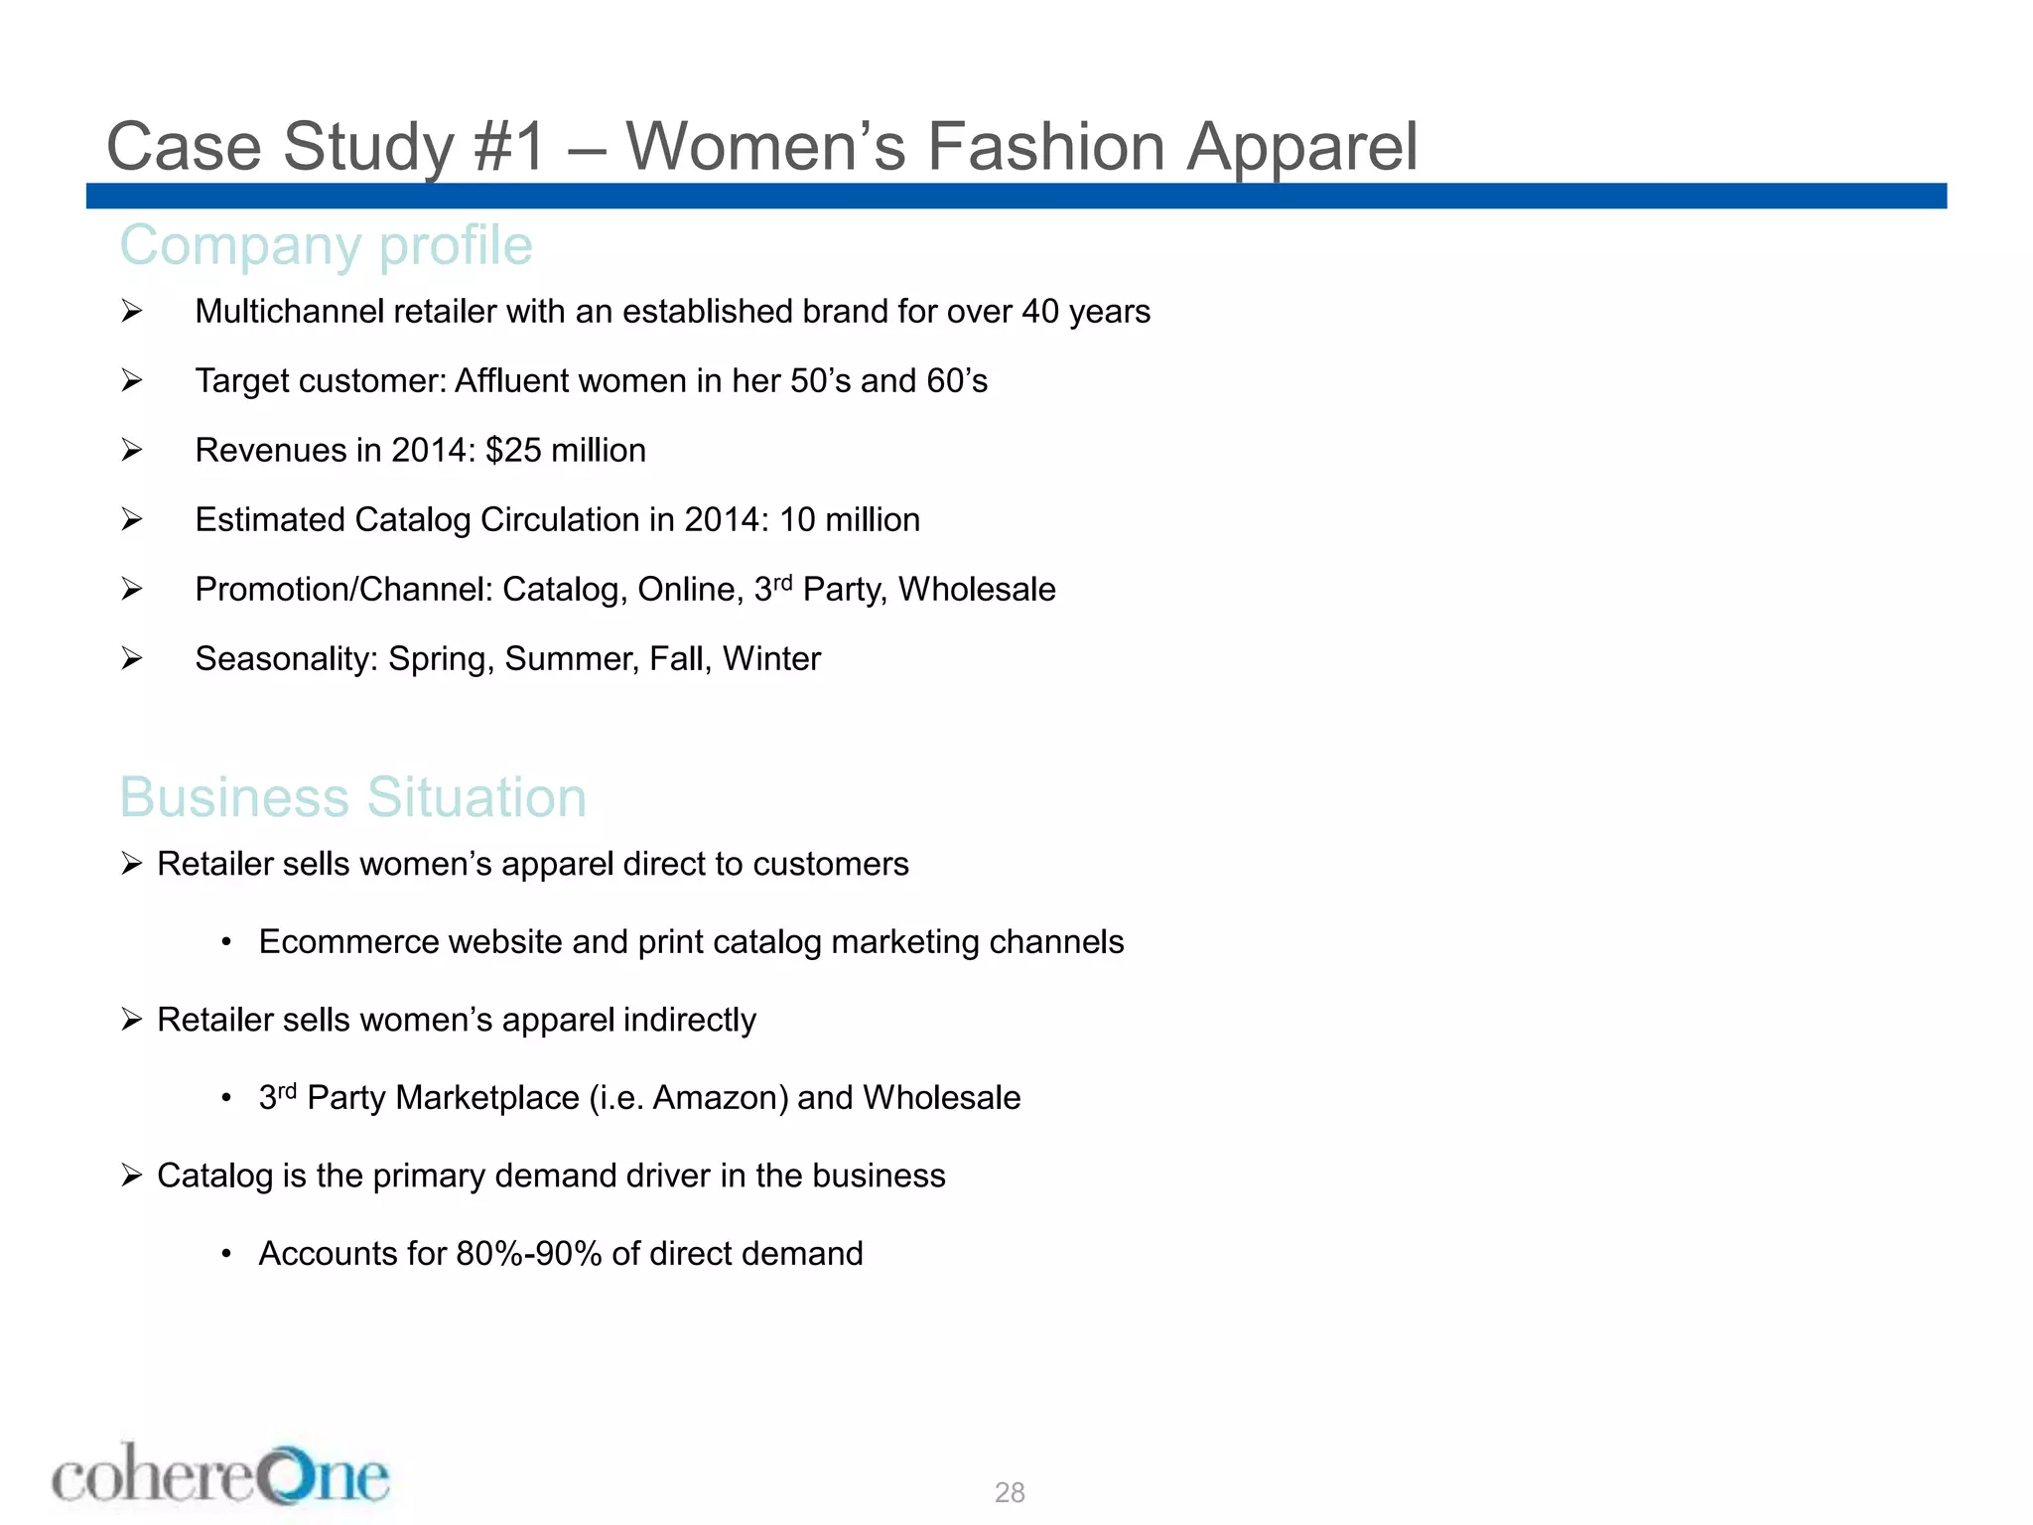The image size is (2033, 1525).
Task: Click 'Estimated Catalog Circulation in 2014: 10 million'
Action: (557, 520)
